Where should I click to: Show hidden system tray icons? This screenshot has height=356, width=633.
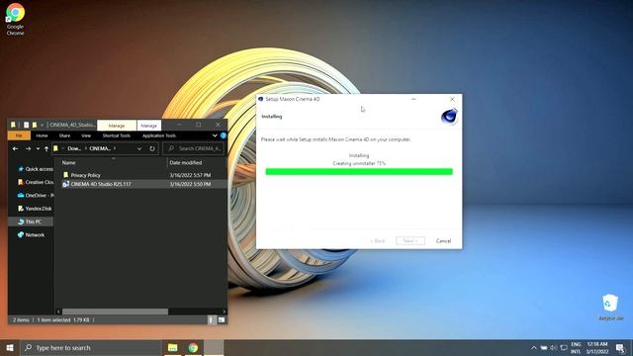pyautogui.click(x=534, y=347)
